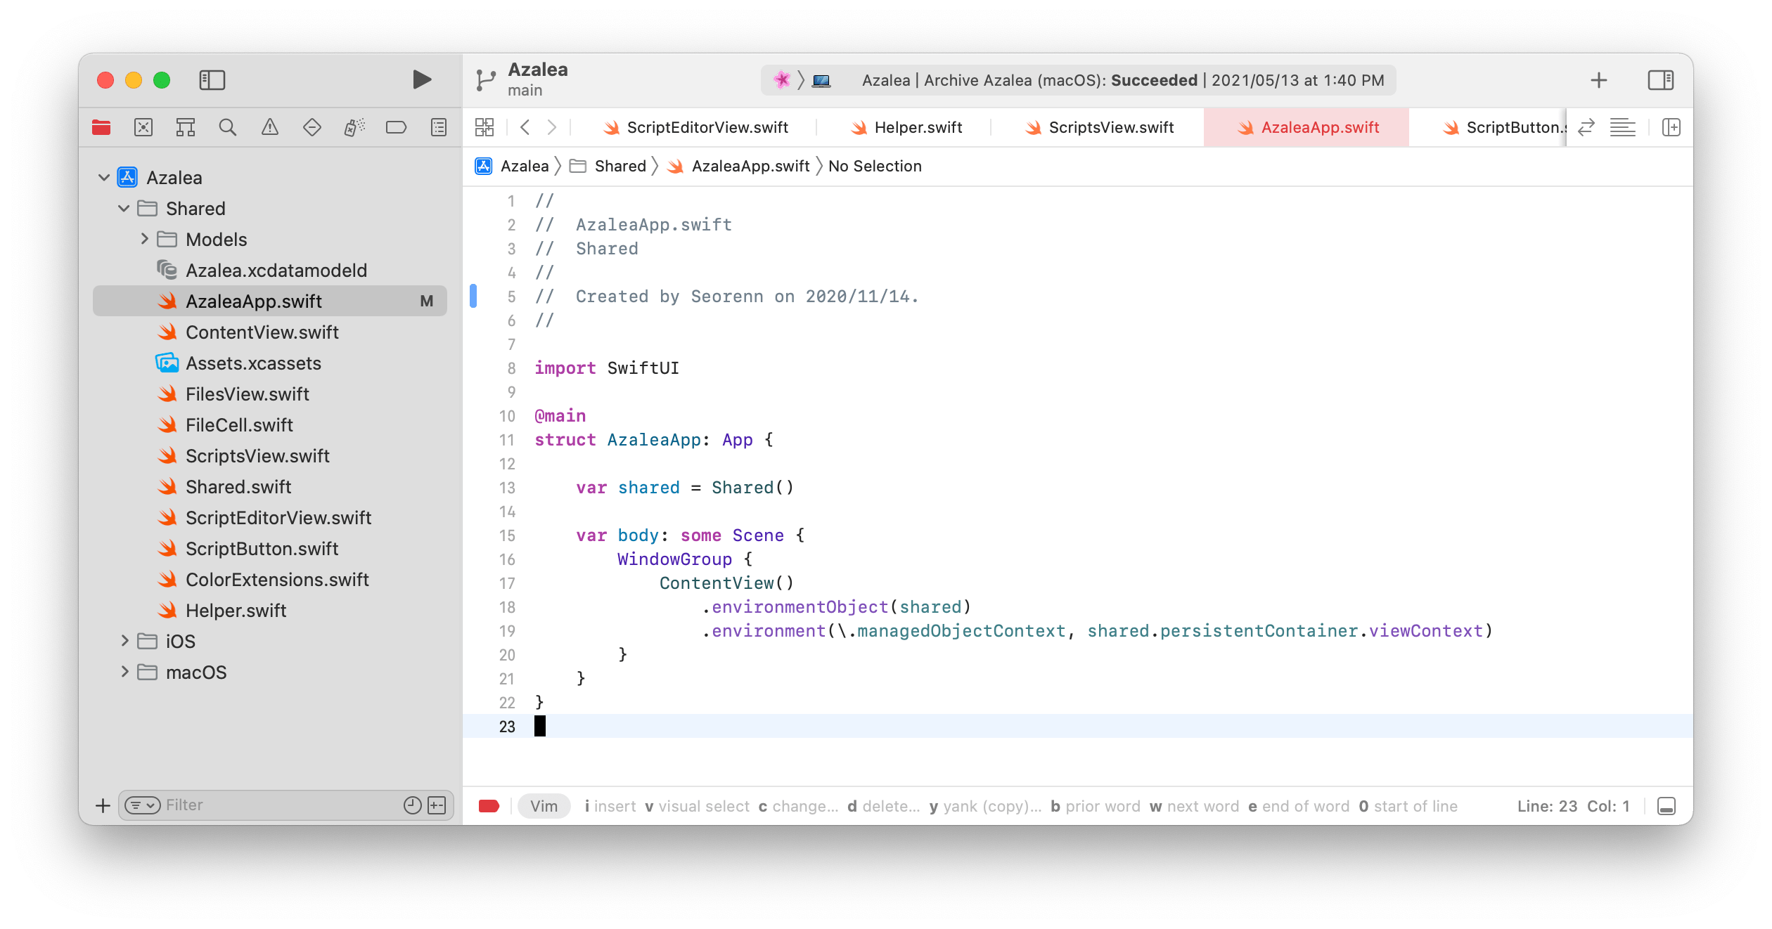Collapse the Shared folder
The width and height of the screenshot is (1772, 929).
coord(124,209)
